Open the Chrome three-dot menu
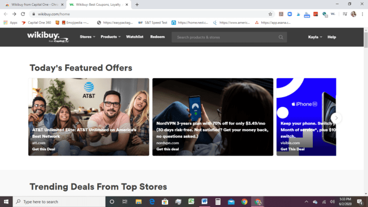The height and width of the screenshot is (207, 368). tap(362, 14)
